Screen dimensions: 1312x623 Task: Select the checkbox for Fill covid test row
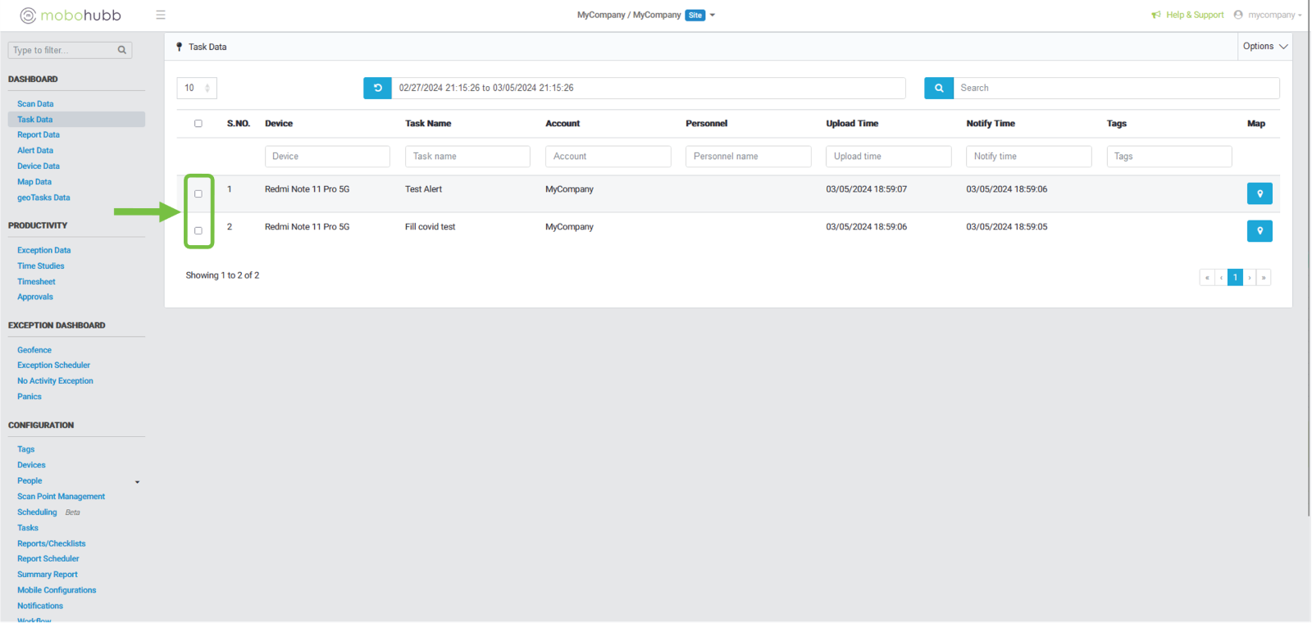(x=198, y=231)
